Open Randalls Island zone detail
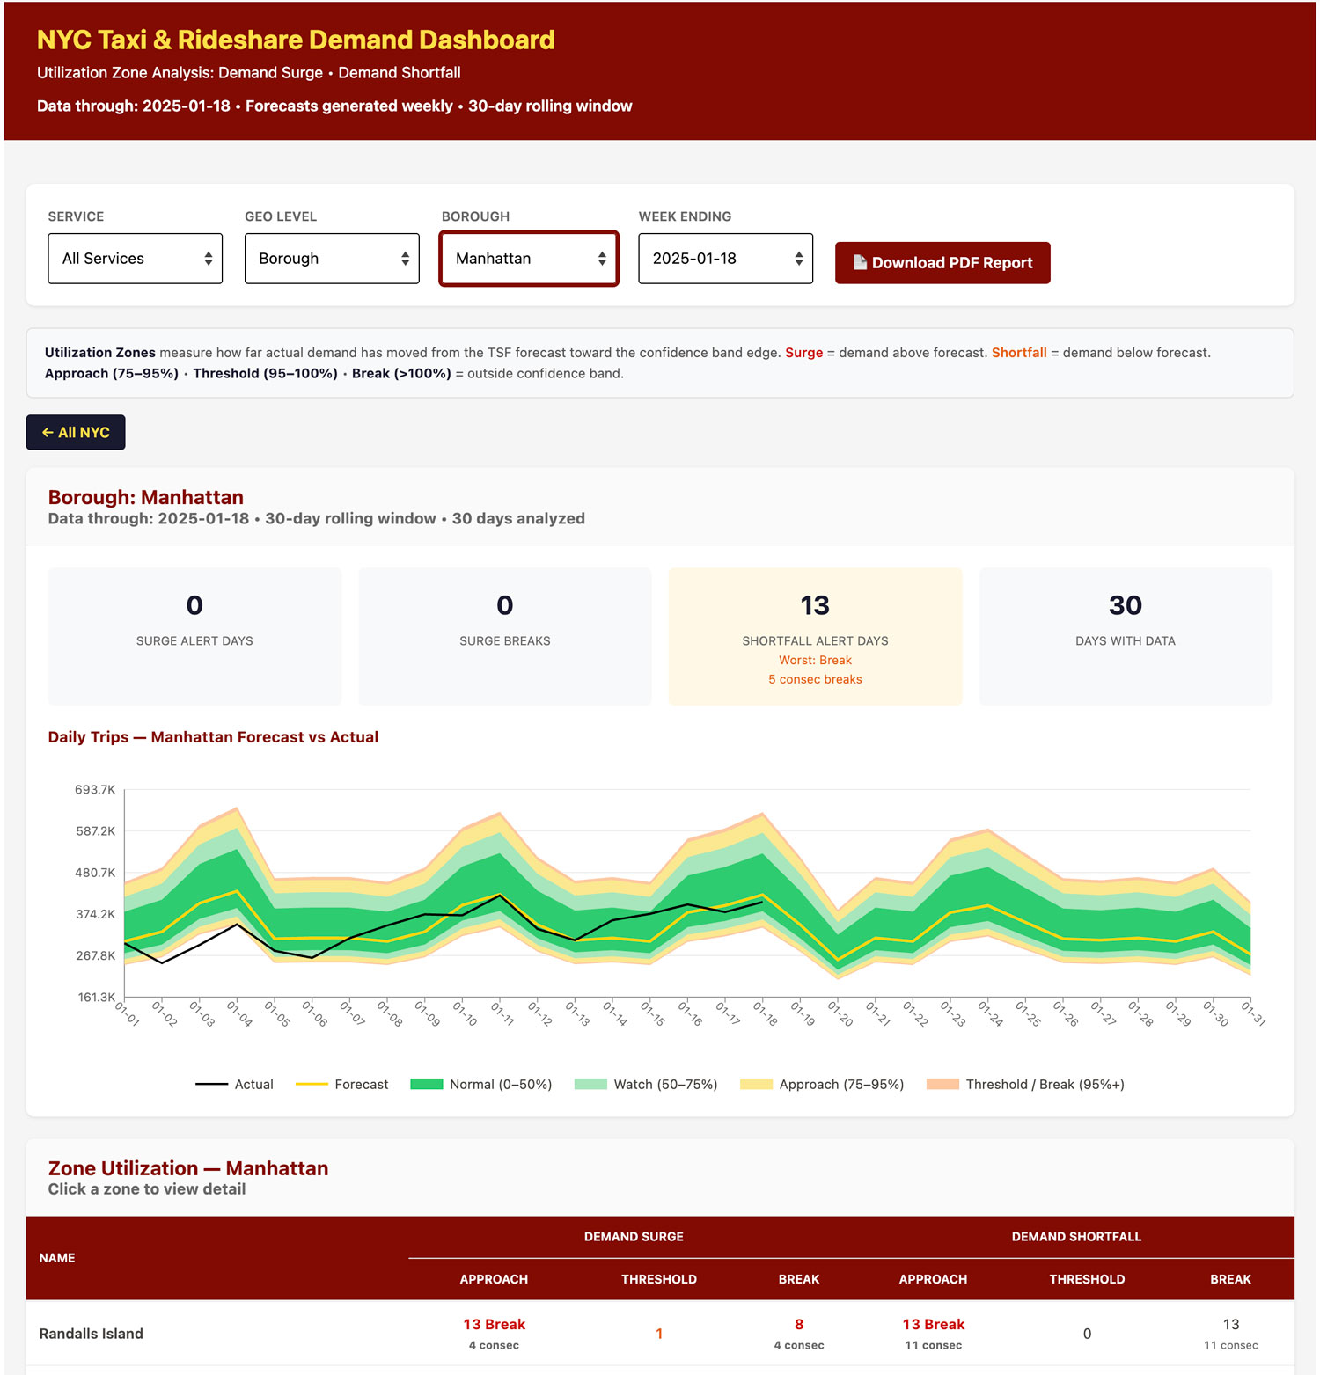The width and height of the screenshot is (1320, 1375). (x=91, y=1333)
